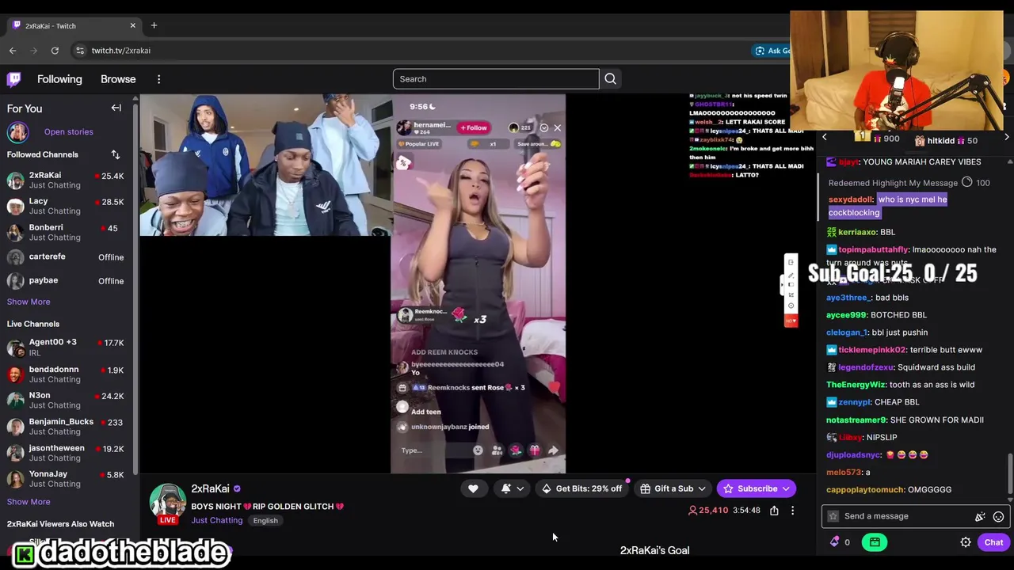
Task: Expand the notification options arrow
Action: click(x=520, y=488)
